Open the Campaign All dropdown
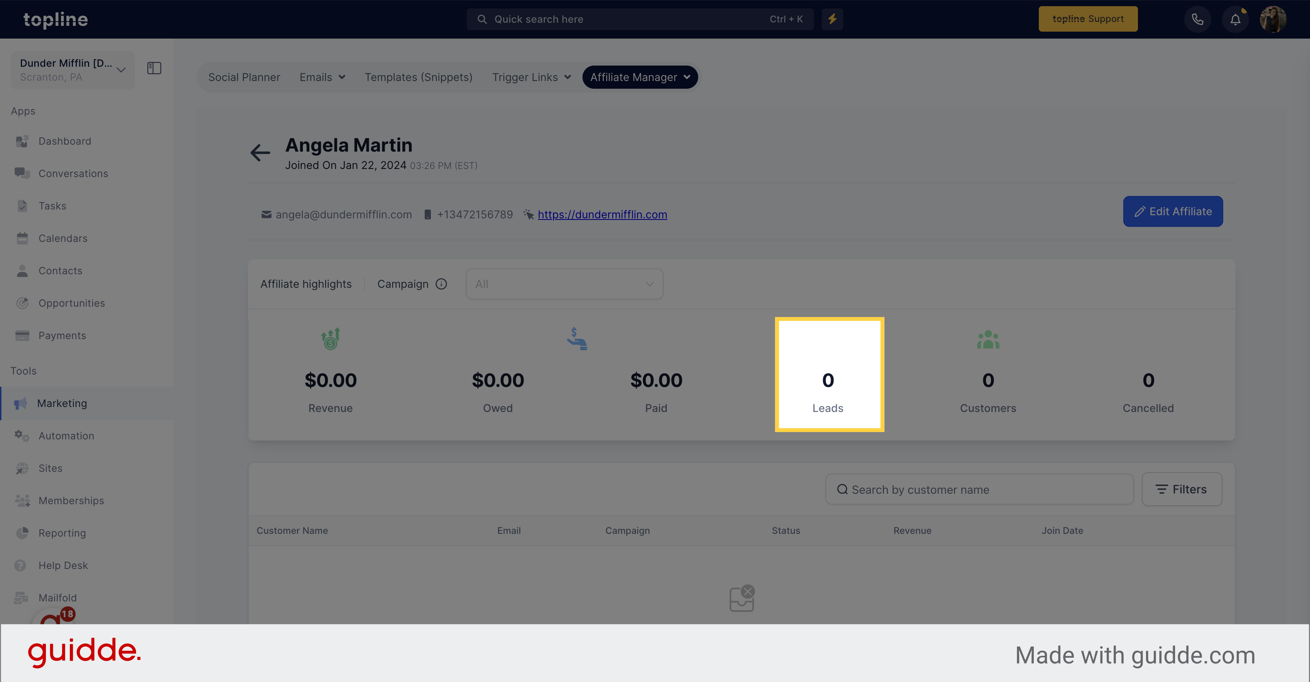The height and width of the screenshot is (682, 1310). click(x=564, y=284)
